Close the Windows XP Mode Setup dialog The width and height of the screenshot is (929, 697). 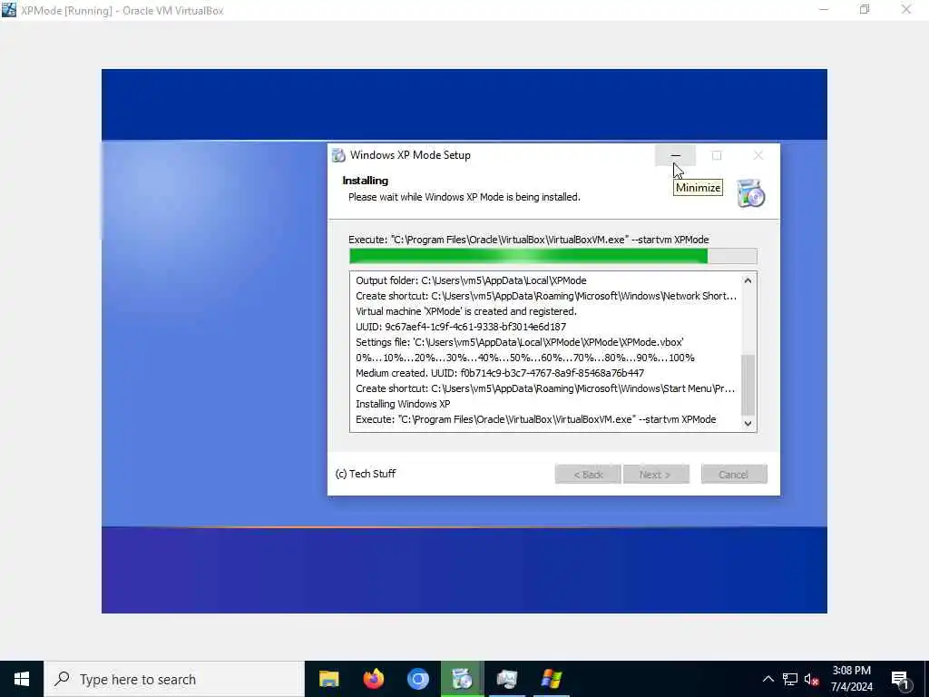[x=758, y=155]
